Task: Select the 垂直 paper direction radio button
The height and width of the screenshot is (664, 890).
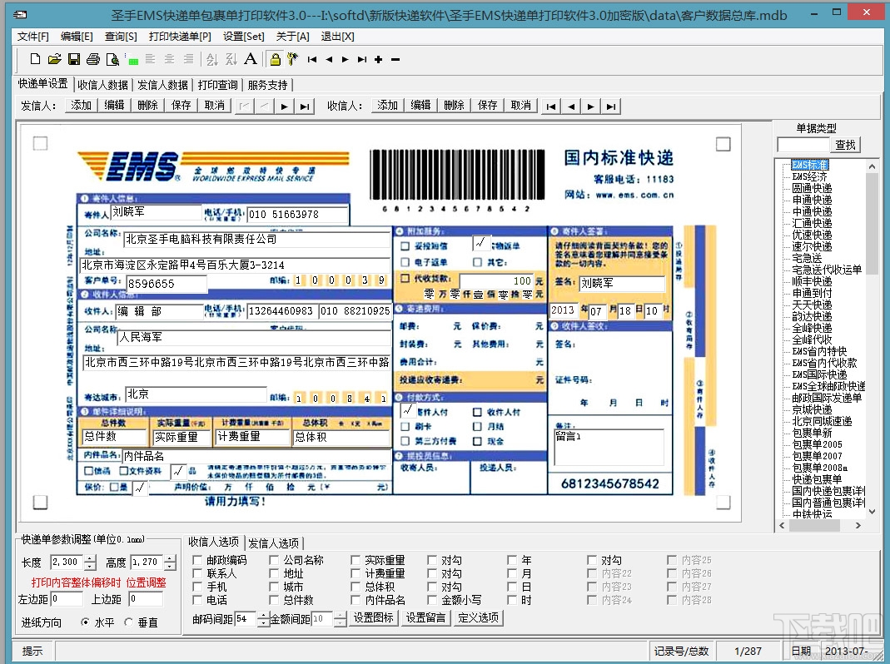Action: [129, 622]
